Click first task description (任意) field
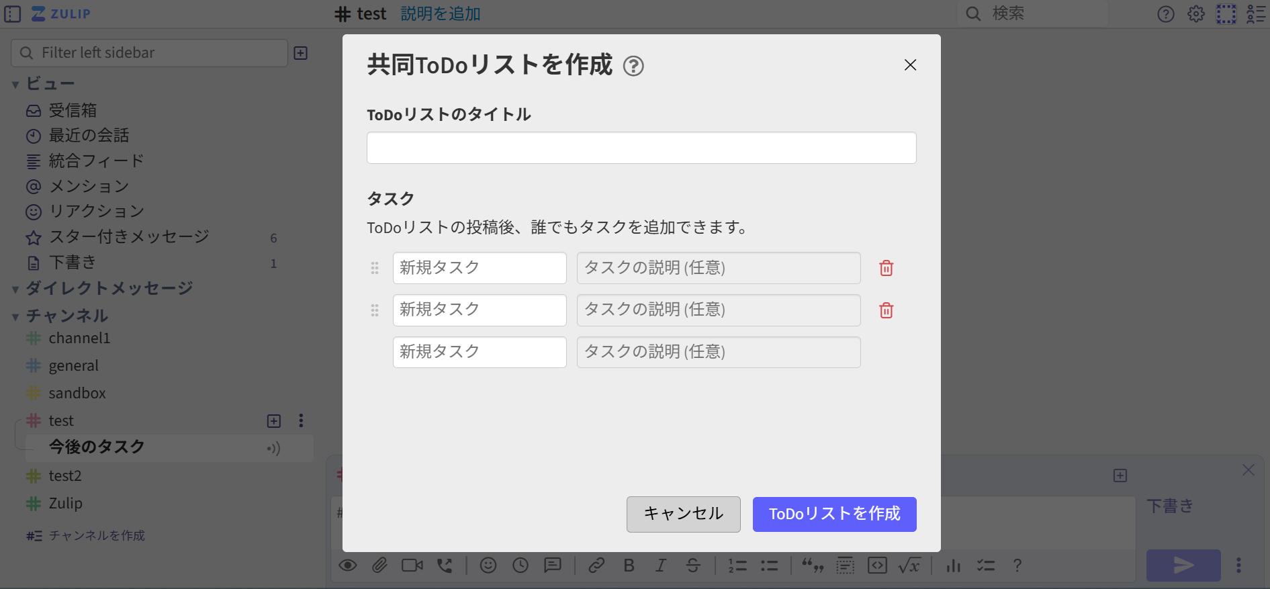This screenshot has height=589, width=1270. pyautogui.click(x=719, y=268)
